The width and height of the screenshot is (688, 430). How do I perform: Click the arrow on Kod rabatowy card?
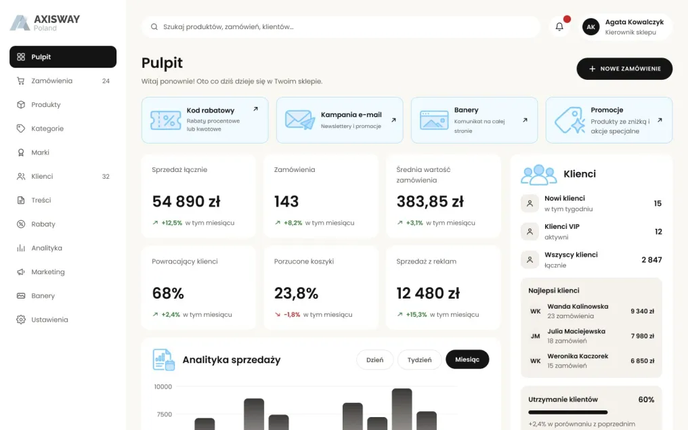(255, 109)
